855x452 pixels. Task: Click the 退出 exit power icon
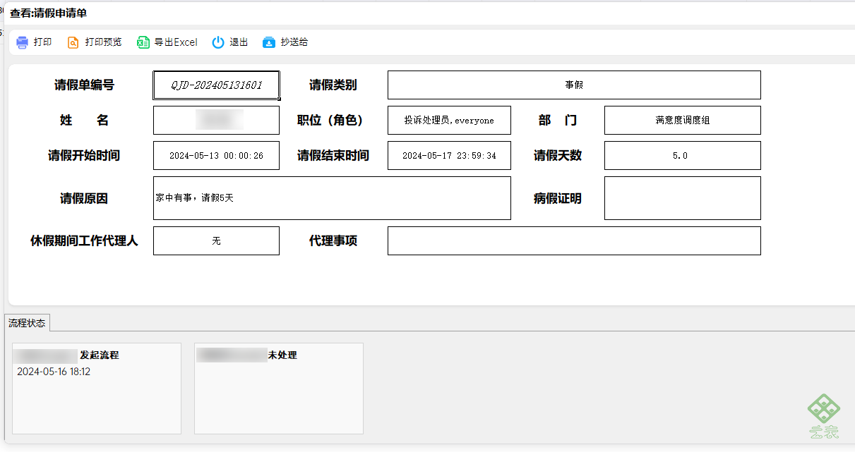coord(219,42)
